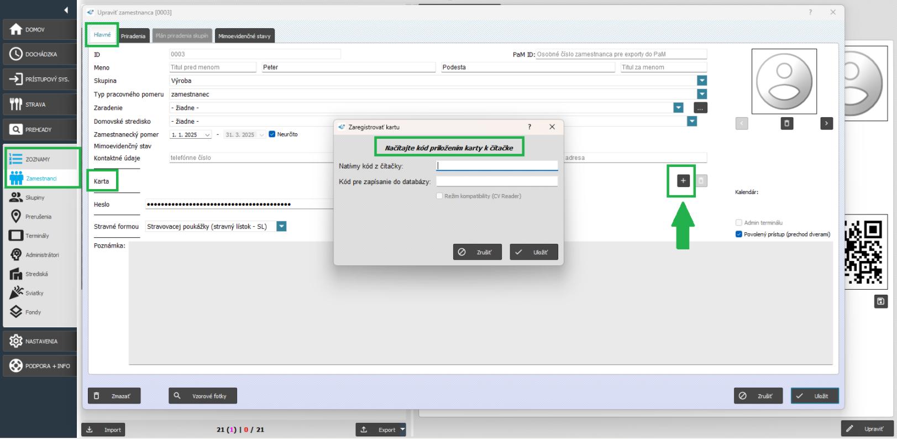
Task: Switch to the Priradenia tab
Action: [x=133, y=36]
